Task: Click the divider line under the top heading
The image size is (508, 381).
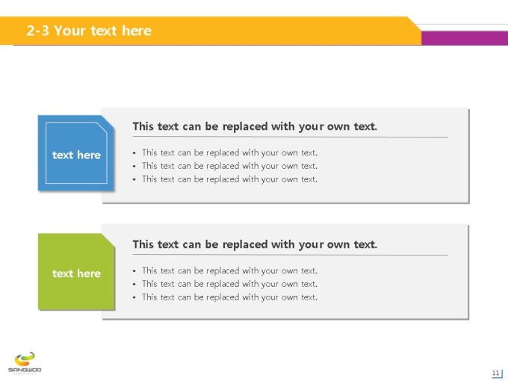Action: pyautogui.click(x=291, y=137)
